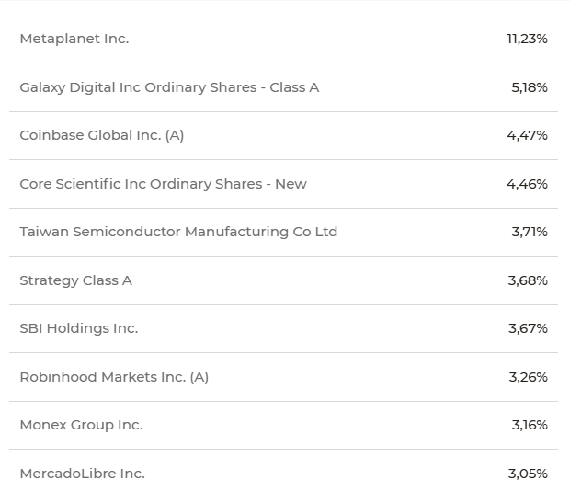Select Coinbase Global Inc. (A) entry

pyautogui.click(x=102, y=135)
